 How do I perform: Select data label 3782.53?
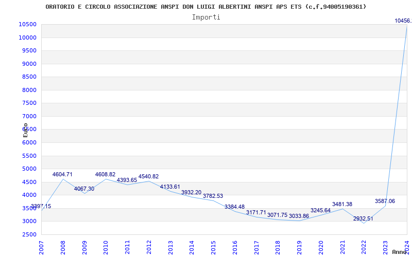click(x=213, y=196)
